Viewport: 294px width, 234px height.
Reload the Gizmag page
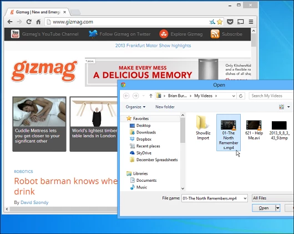29,22
